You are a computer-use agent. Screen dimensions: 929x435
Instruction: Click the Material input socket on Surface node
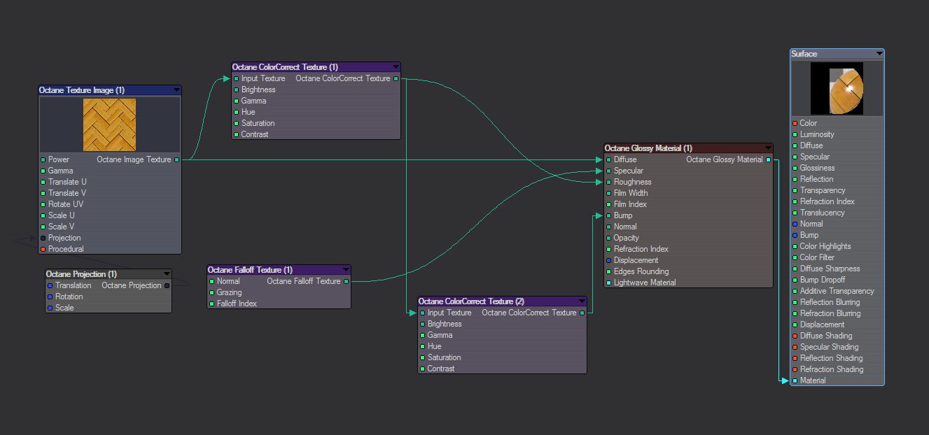pyautogui.click(x=795, y=380)
